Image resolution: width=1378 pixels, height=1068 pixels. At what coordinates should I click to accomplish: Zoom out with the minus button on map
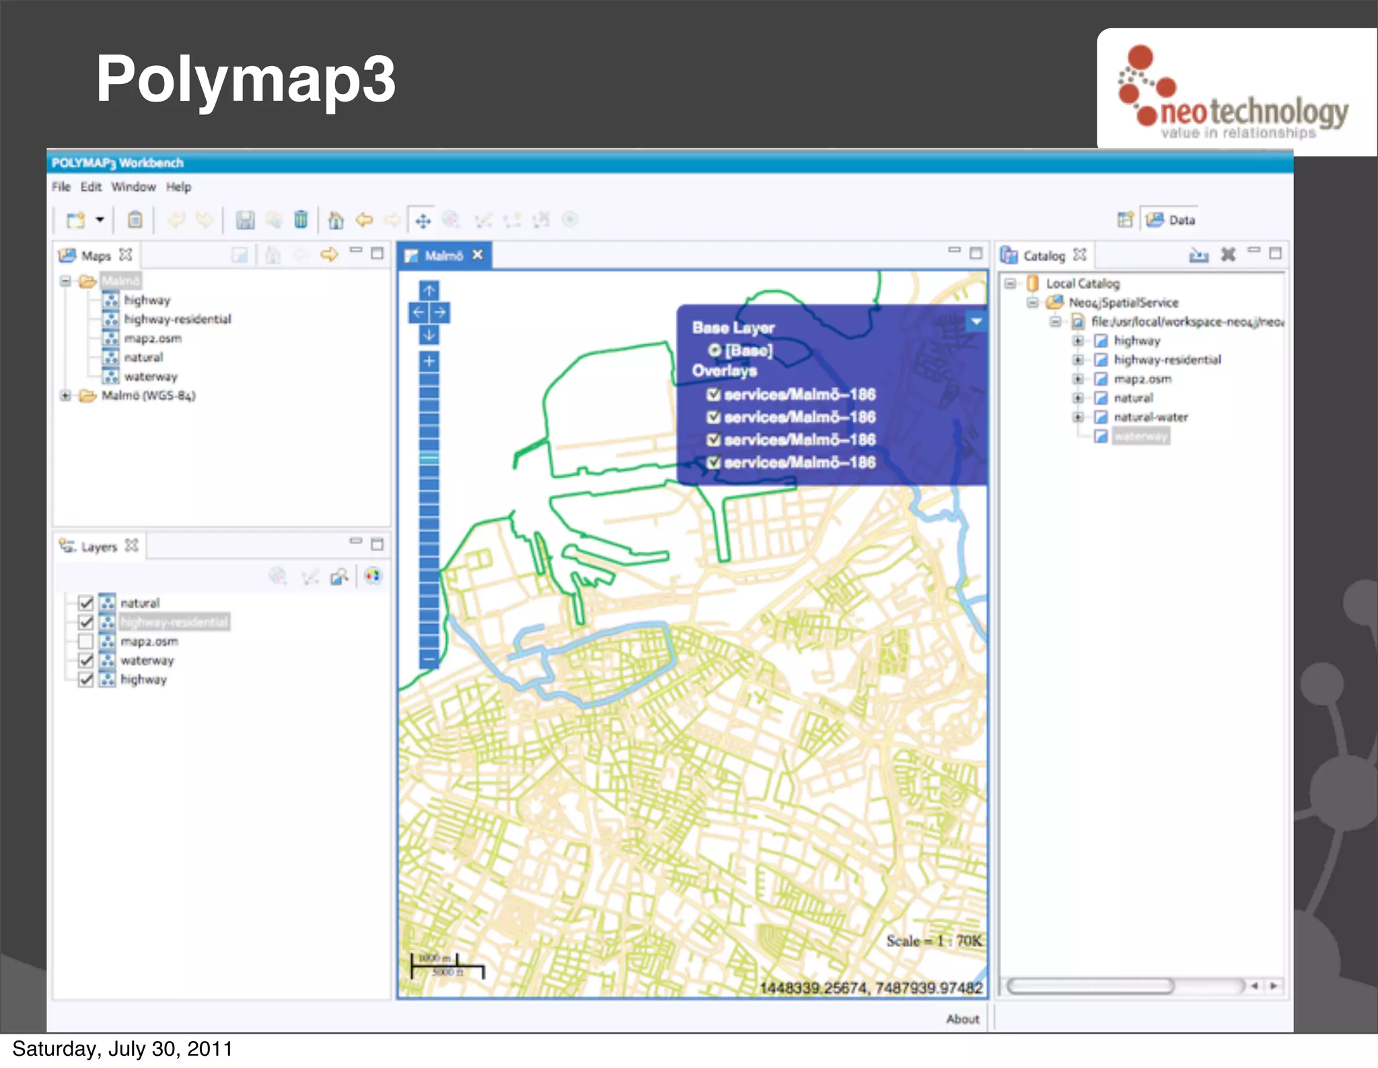pos(429,658)
